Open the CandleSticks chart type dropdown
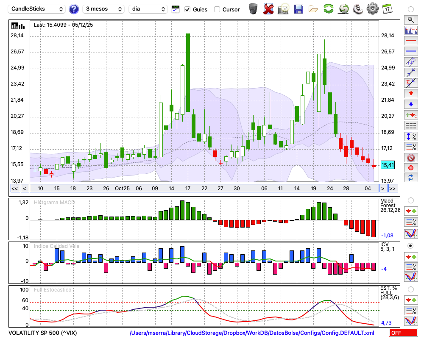Viewport: 424px width, 339px height. pyautogui.click(x=37, y=9)
